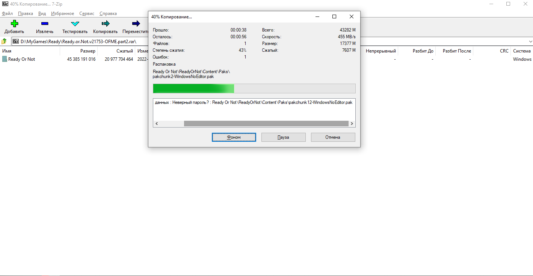
Task: Click the Copy (Копировать) arrow icon
Action: coord(106,24)
